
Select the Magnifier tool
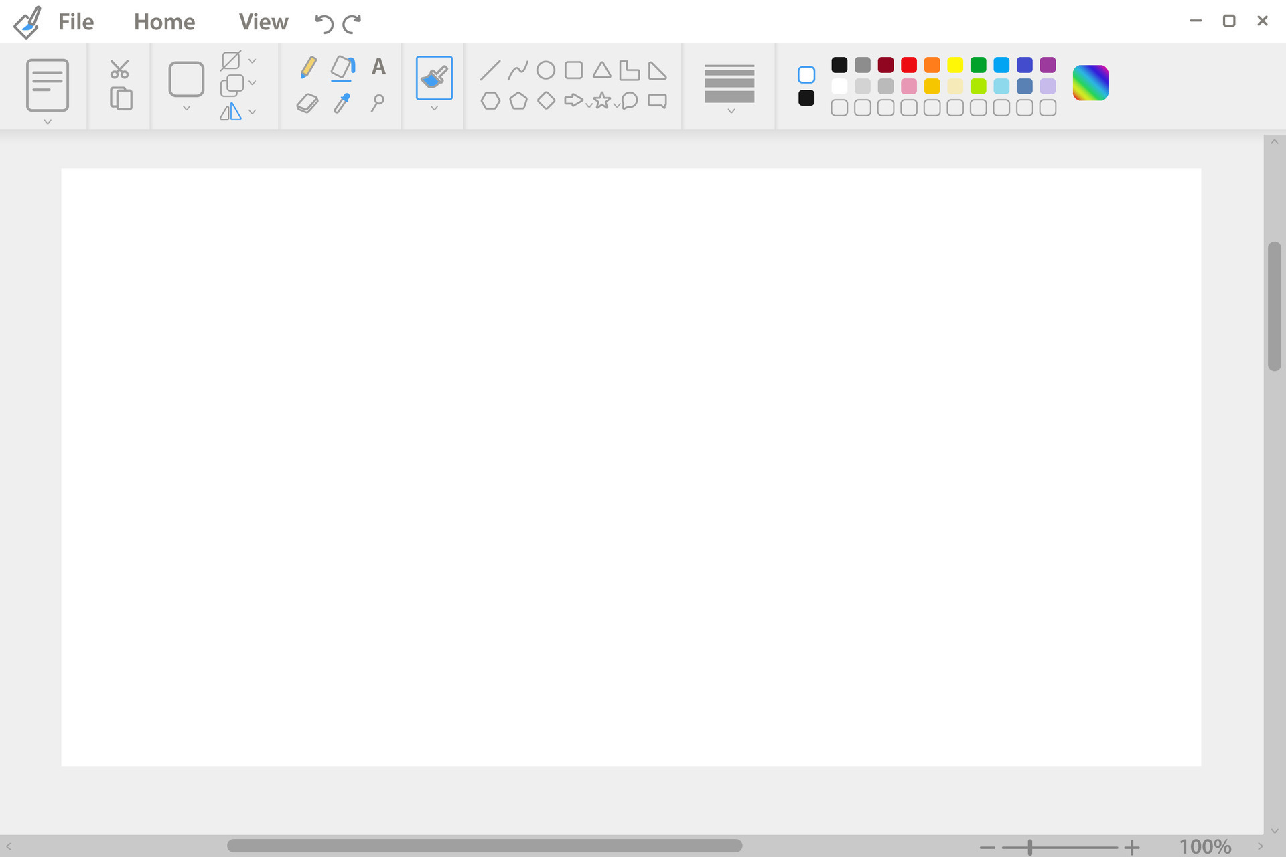pyautogui.click(x=378, y=102)
